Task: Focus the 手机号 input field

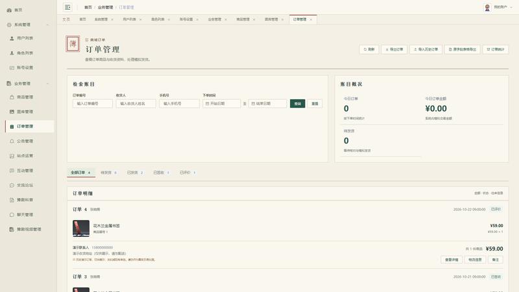Action: click(x=179, y=104)
